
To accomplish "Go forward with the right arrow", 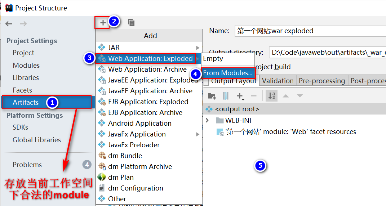I will point(23,24).
